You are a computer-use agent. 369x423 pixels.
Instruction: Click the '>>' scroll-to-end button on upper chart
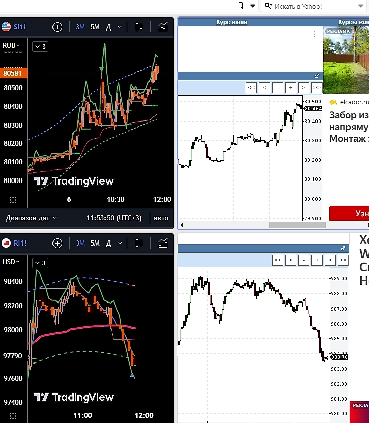[x=317, y=88]
